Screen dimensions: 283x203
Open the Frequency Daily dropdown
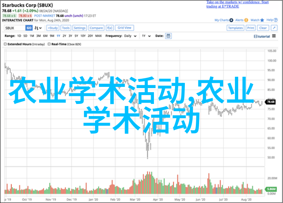(130, 36)
